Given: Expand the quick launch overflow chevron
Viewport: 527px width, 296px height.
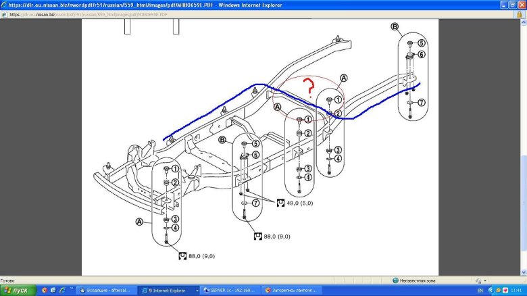Looking at the screenshot, I should click(x=72, y=290).
